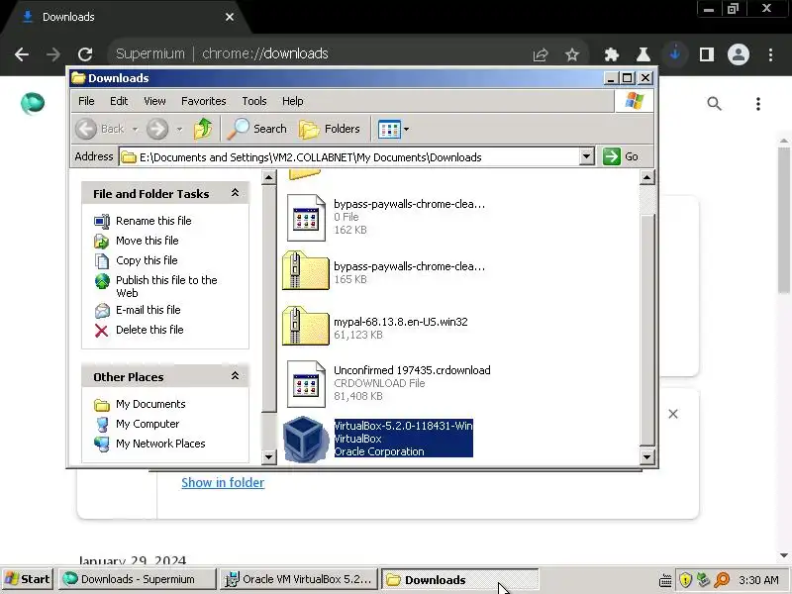Select the 162 KB bypass-paywalls file icon
Screen dimensions: 792x594
pos(306,218)
